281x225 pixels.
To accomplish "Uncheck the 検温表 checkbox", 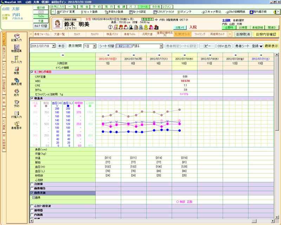I will [x=32, y=98].
